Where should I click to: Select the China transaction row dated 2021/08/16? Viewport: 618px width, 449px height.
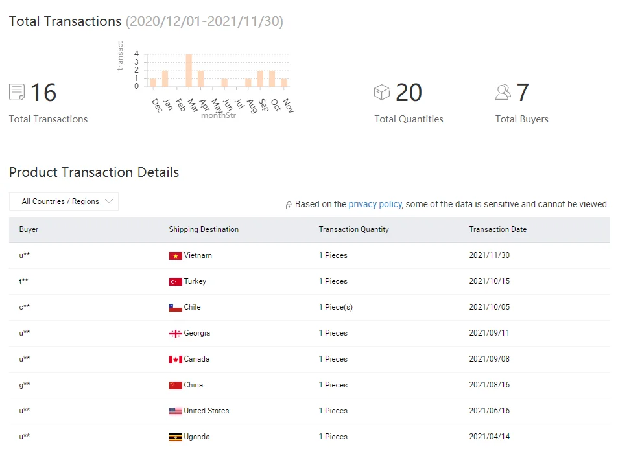coord(309,385)
